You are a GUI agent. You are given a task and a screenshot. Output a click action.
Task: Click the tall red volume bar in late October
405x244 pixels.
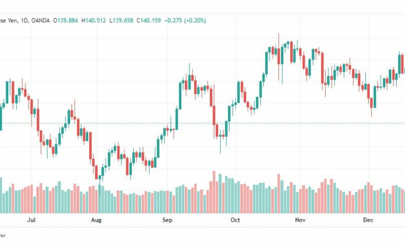279,194
